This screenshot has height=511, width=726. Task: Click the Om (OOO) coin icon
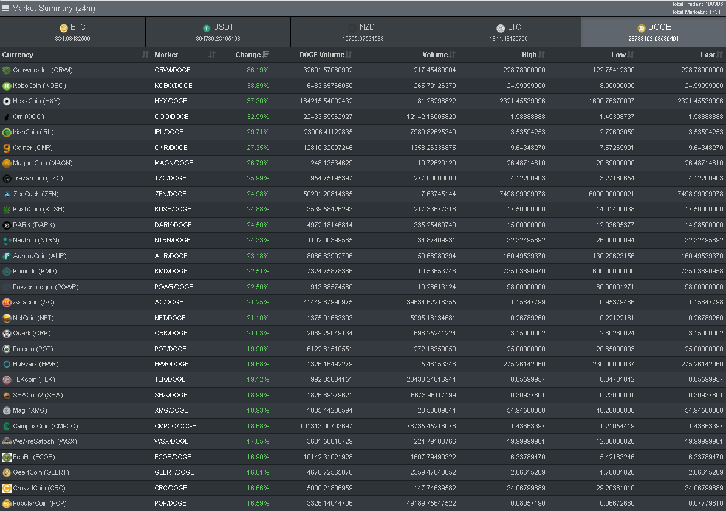(7, 117)
